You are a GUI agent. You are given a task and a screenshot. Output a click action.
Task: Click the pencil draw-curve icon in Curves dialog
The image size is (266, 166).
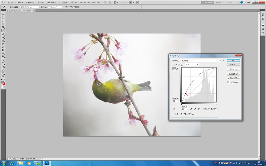[x=178, y=69]
